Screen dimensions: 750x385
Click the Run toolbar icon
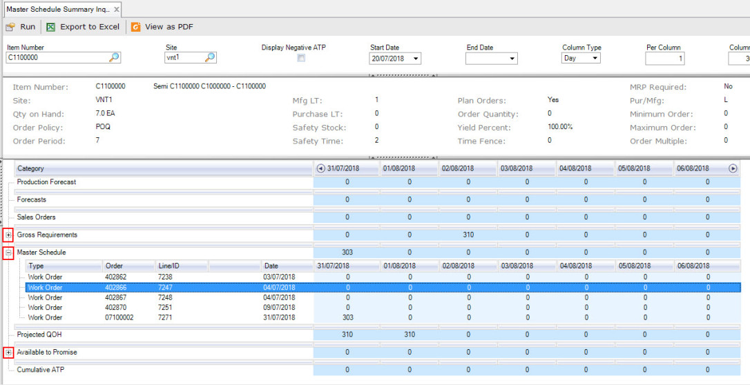10,27
